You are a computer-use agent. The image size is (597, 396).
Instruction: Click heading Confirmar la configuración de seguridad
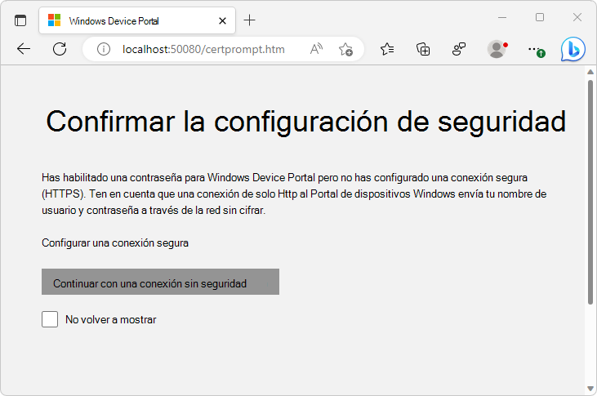click(x=305, y=122)
